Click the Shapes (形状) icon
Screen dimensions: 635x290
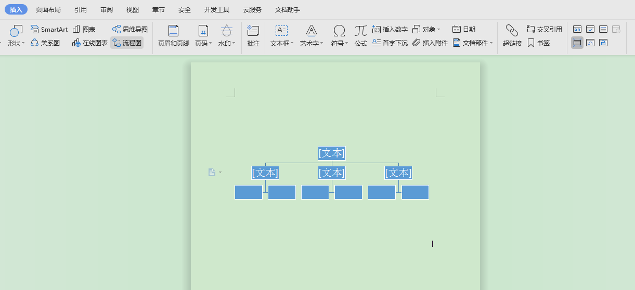(x=16, y=31)
